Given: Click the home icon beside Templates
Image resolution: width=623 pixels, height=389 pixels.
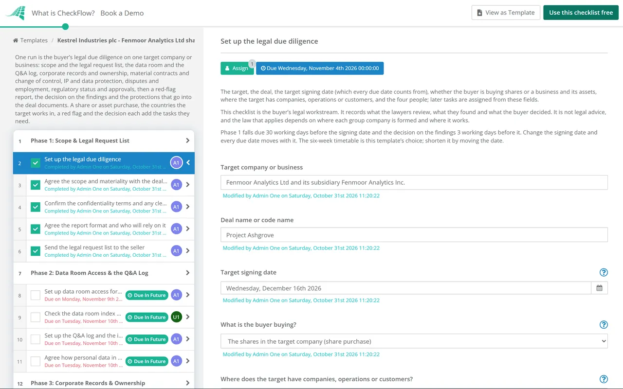Looking at the screenshot, I should click(x=16, y=40).
